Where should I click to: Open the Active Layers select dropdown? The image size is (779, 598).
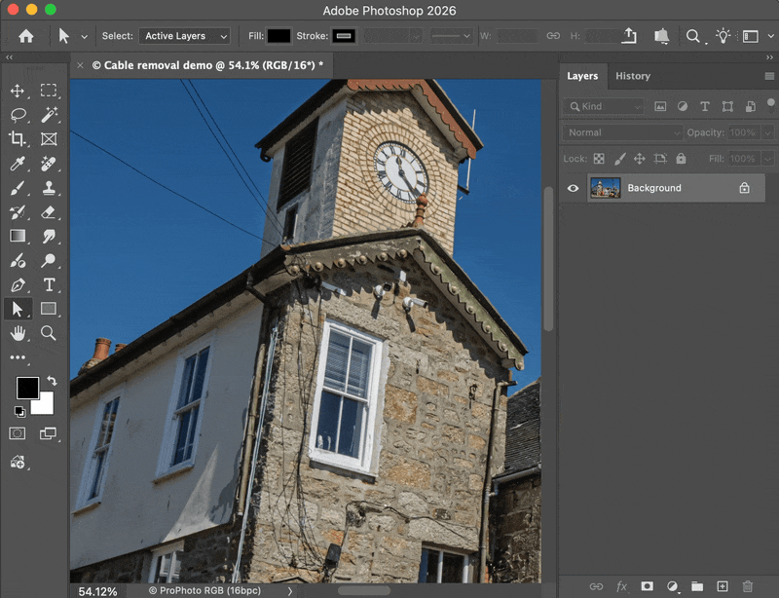click(185, 36)
